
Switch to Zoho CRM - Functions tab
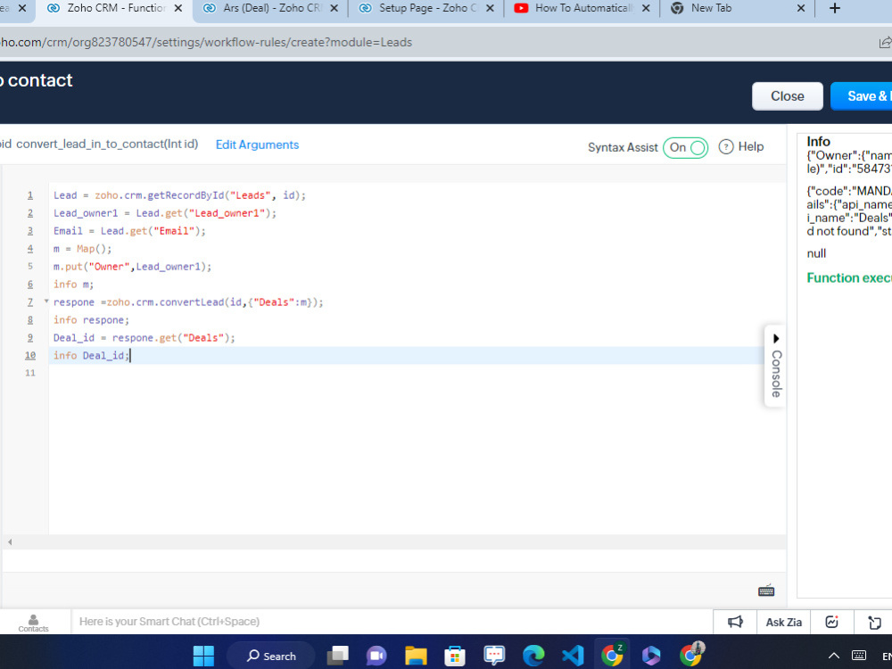[x=116, y=8]
